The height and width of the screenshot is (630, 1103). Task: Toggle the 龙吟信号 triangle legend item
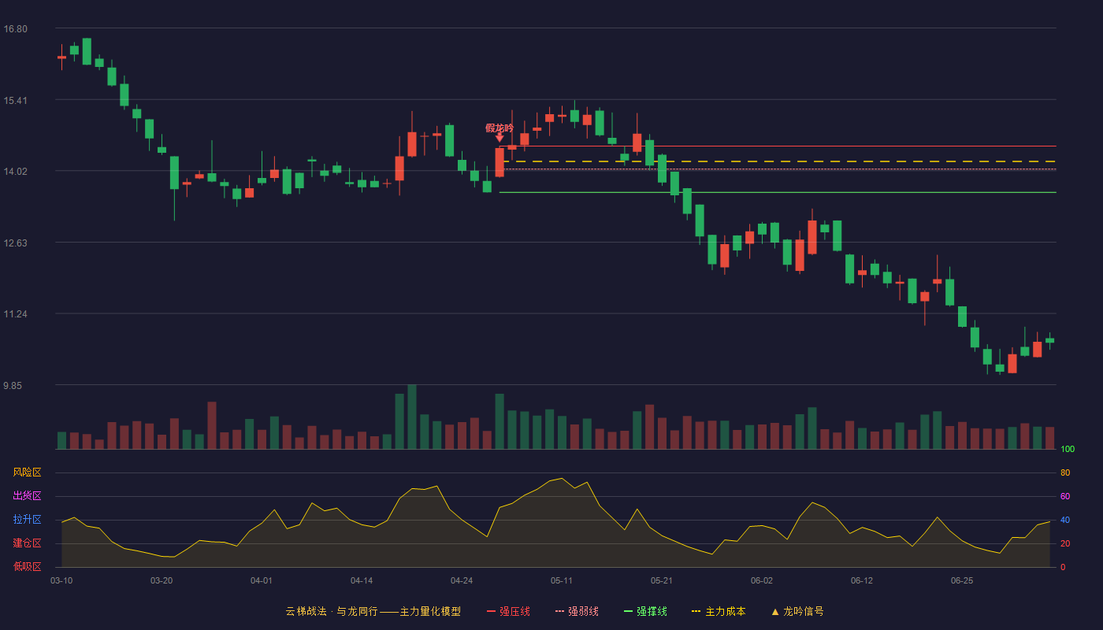click(x=797, y=611)
